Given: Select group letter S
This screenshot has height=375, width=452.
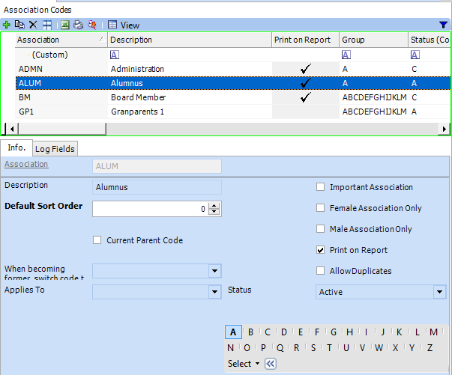Looking at the screenshot, I should 313,347.
